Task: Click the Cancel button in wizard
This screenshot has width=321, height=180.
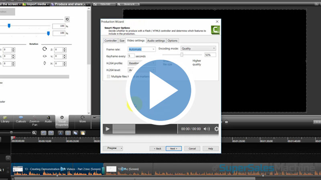Action: pos(192,148)
